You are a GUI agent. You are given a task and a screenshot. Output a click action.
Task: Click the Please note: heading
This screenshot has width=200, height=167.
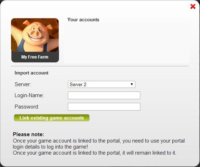[28, 134]
